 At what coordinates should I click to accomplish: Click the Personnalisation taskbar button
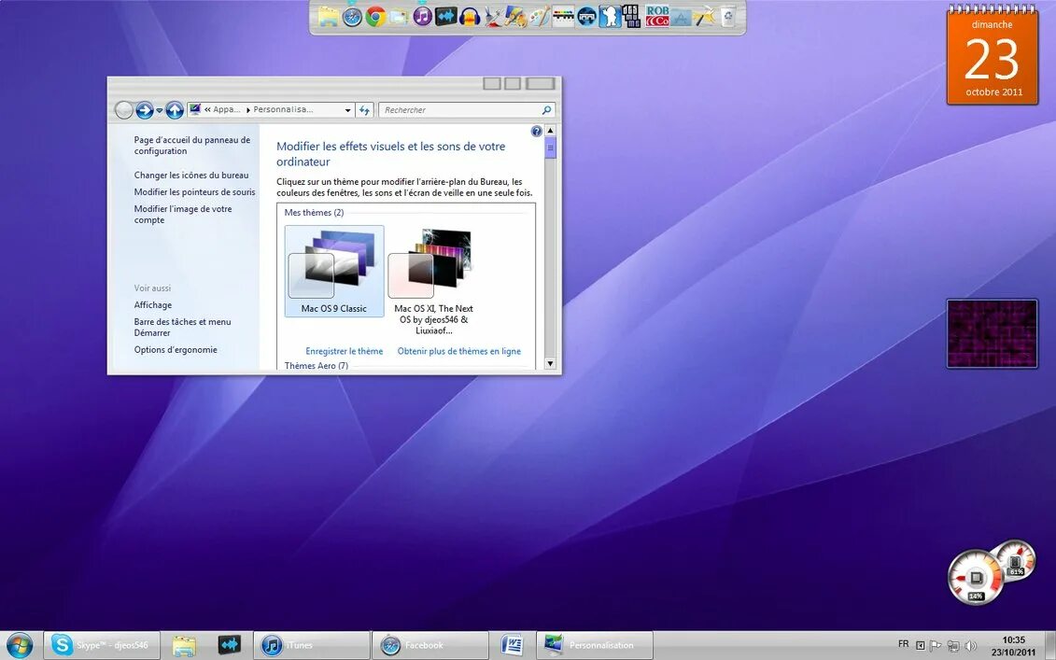595,645
